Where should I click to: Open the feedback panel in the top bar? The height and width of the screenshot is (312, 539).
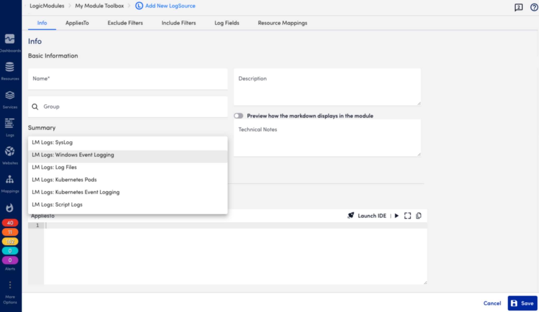click(x=518, y=7)
